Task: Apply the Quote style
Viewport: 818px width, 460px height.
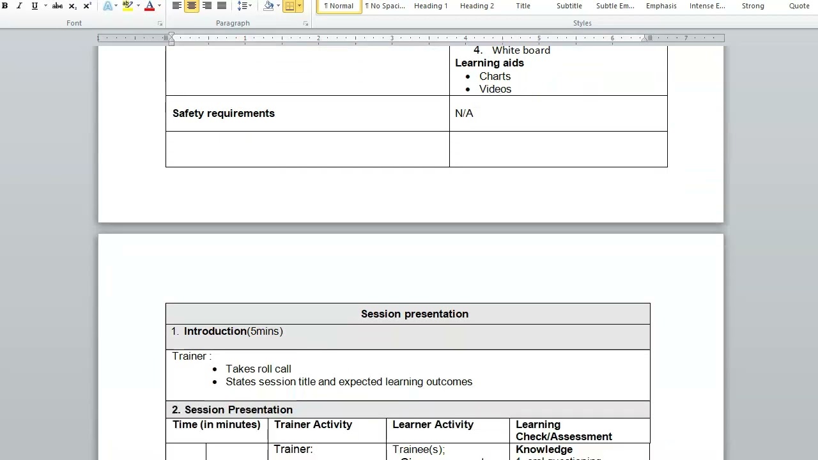Action: pos(799,6)
